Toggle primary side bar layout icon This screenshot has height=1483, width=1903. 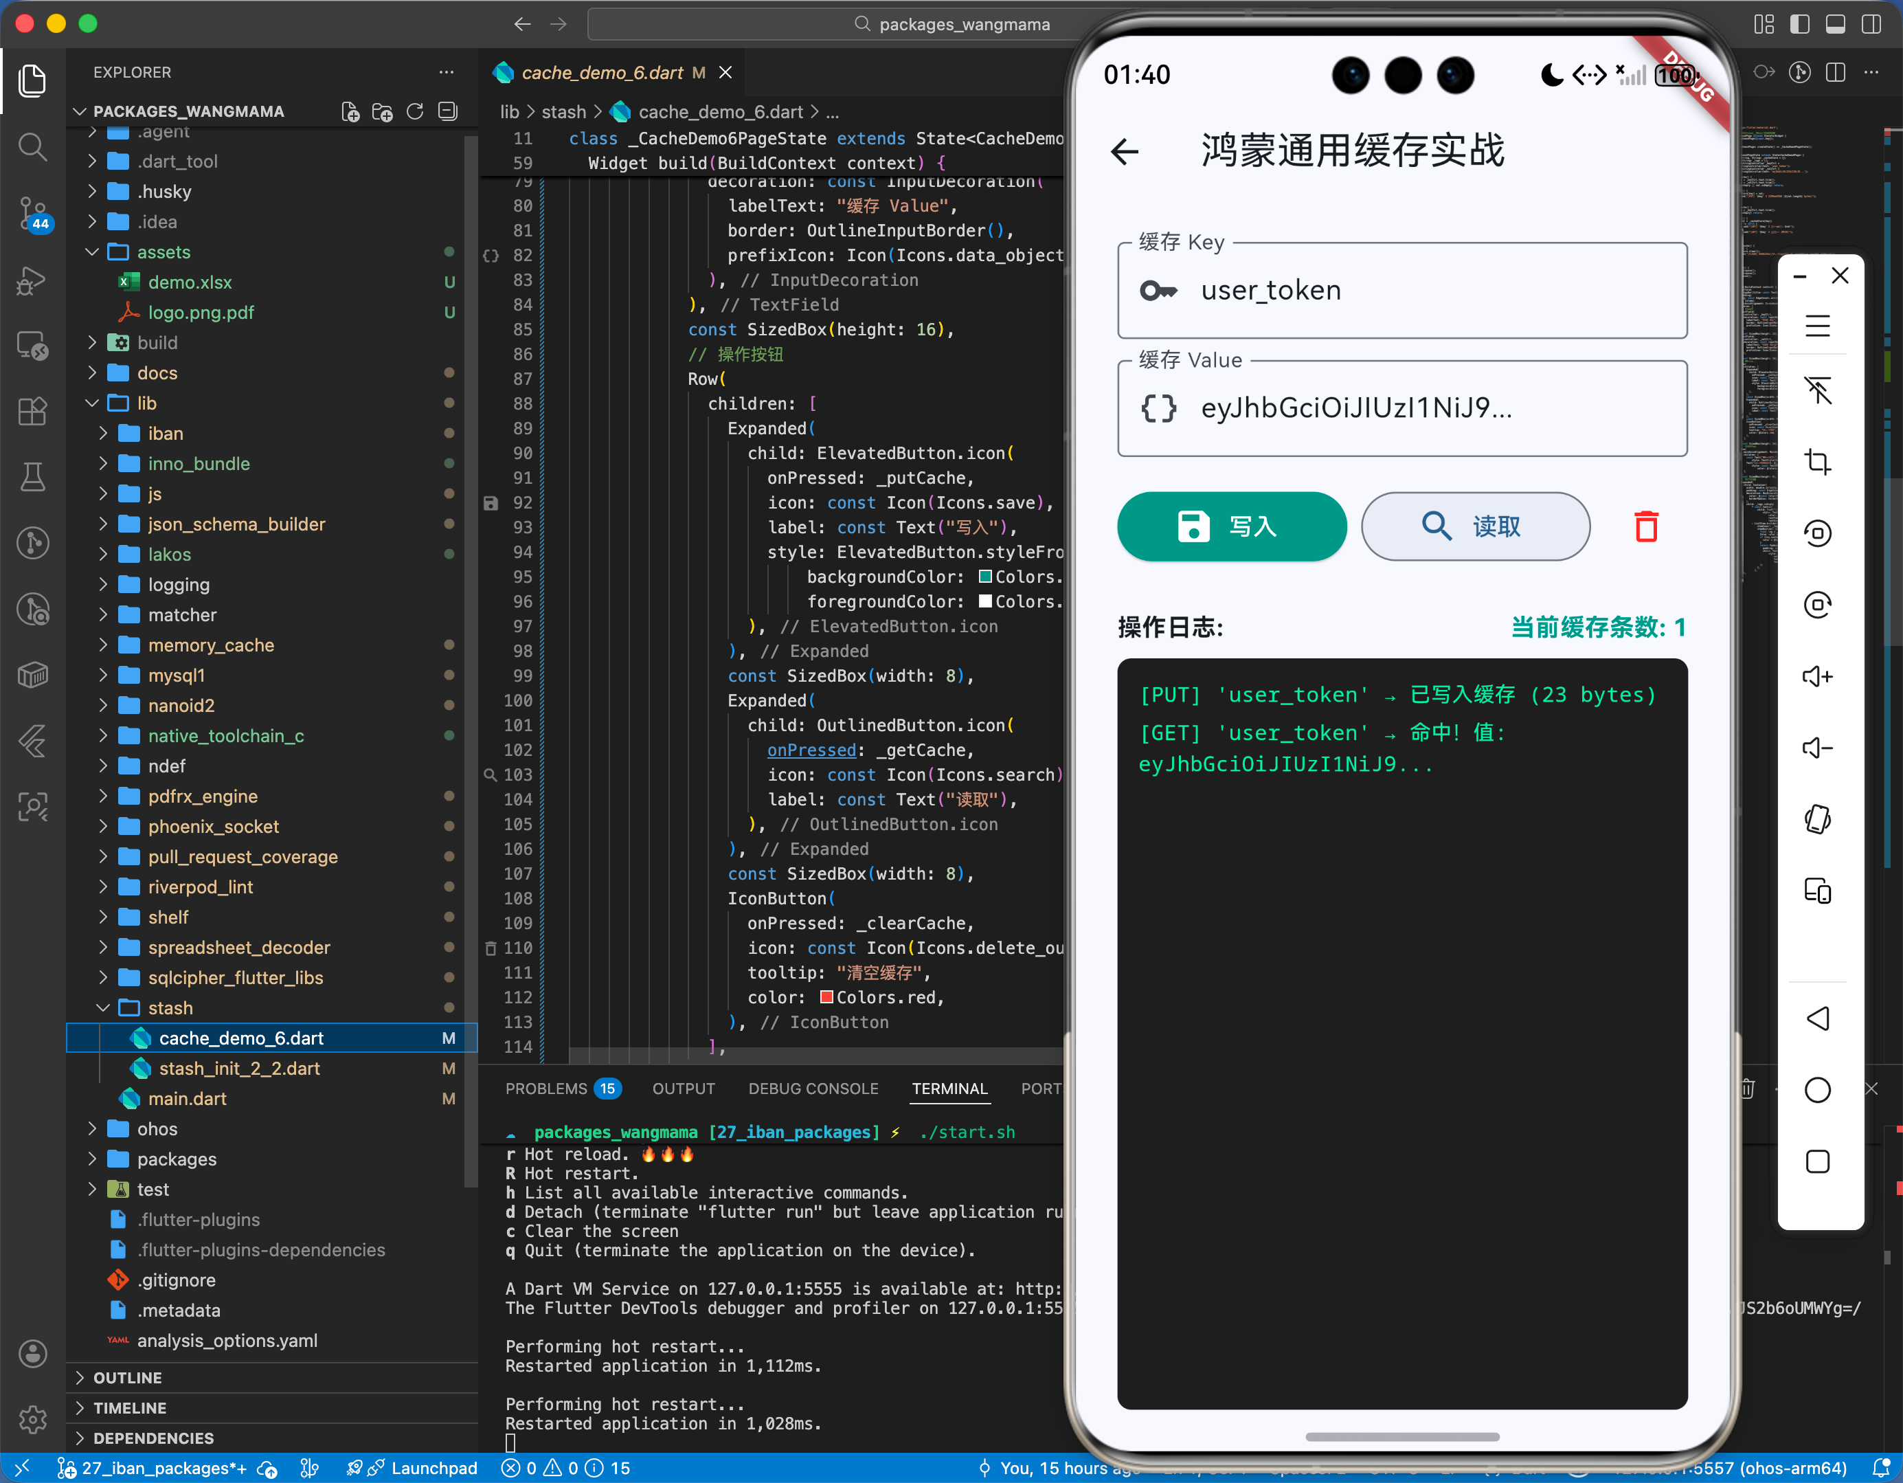click(x=1799, y=25)
